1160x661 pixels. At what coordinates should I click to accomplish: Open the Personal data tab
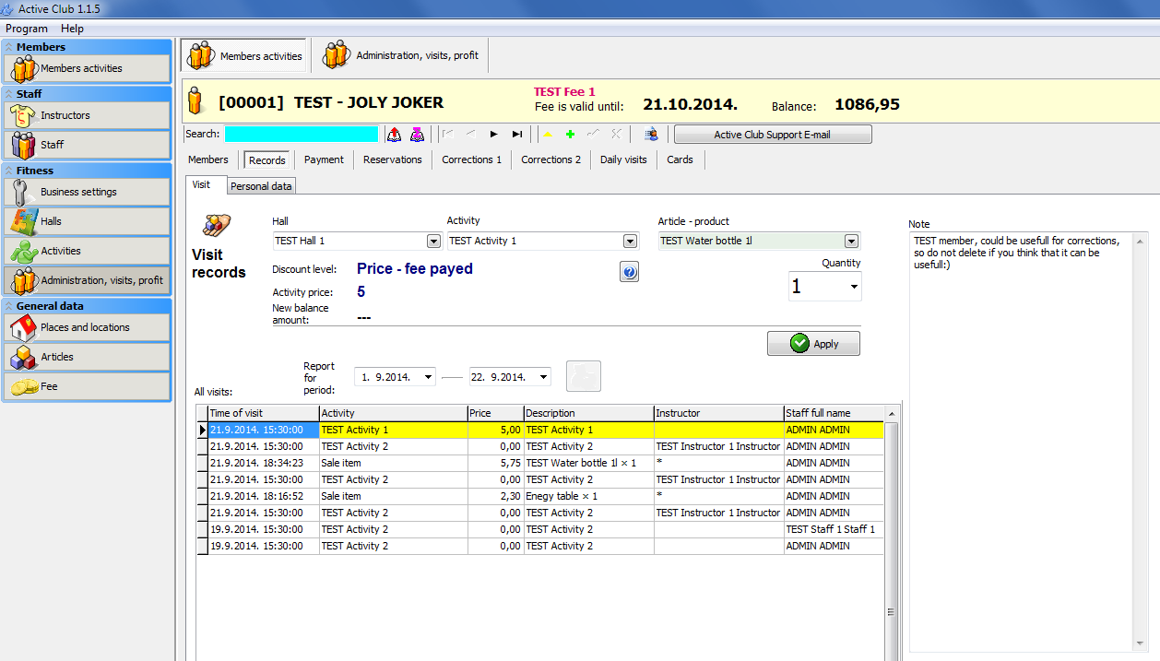click(x=261, y=186)
